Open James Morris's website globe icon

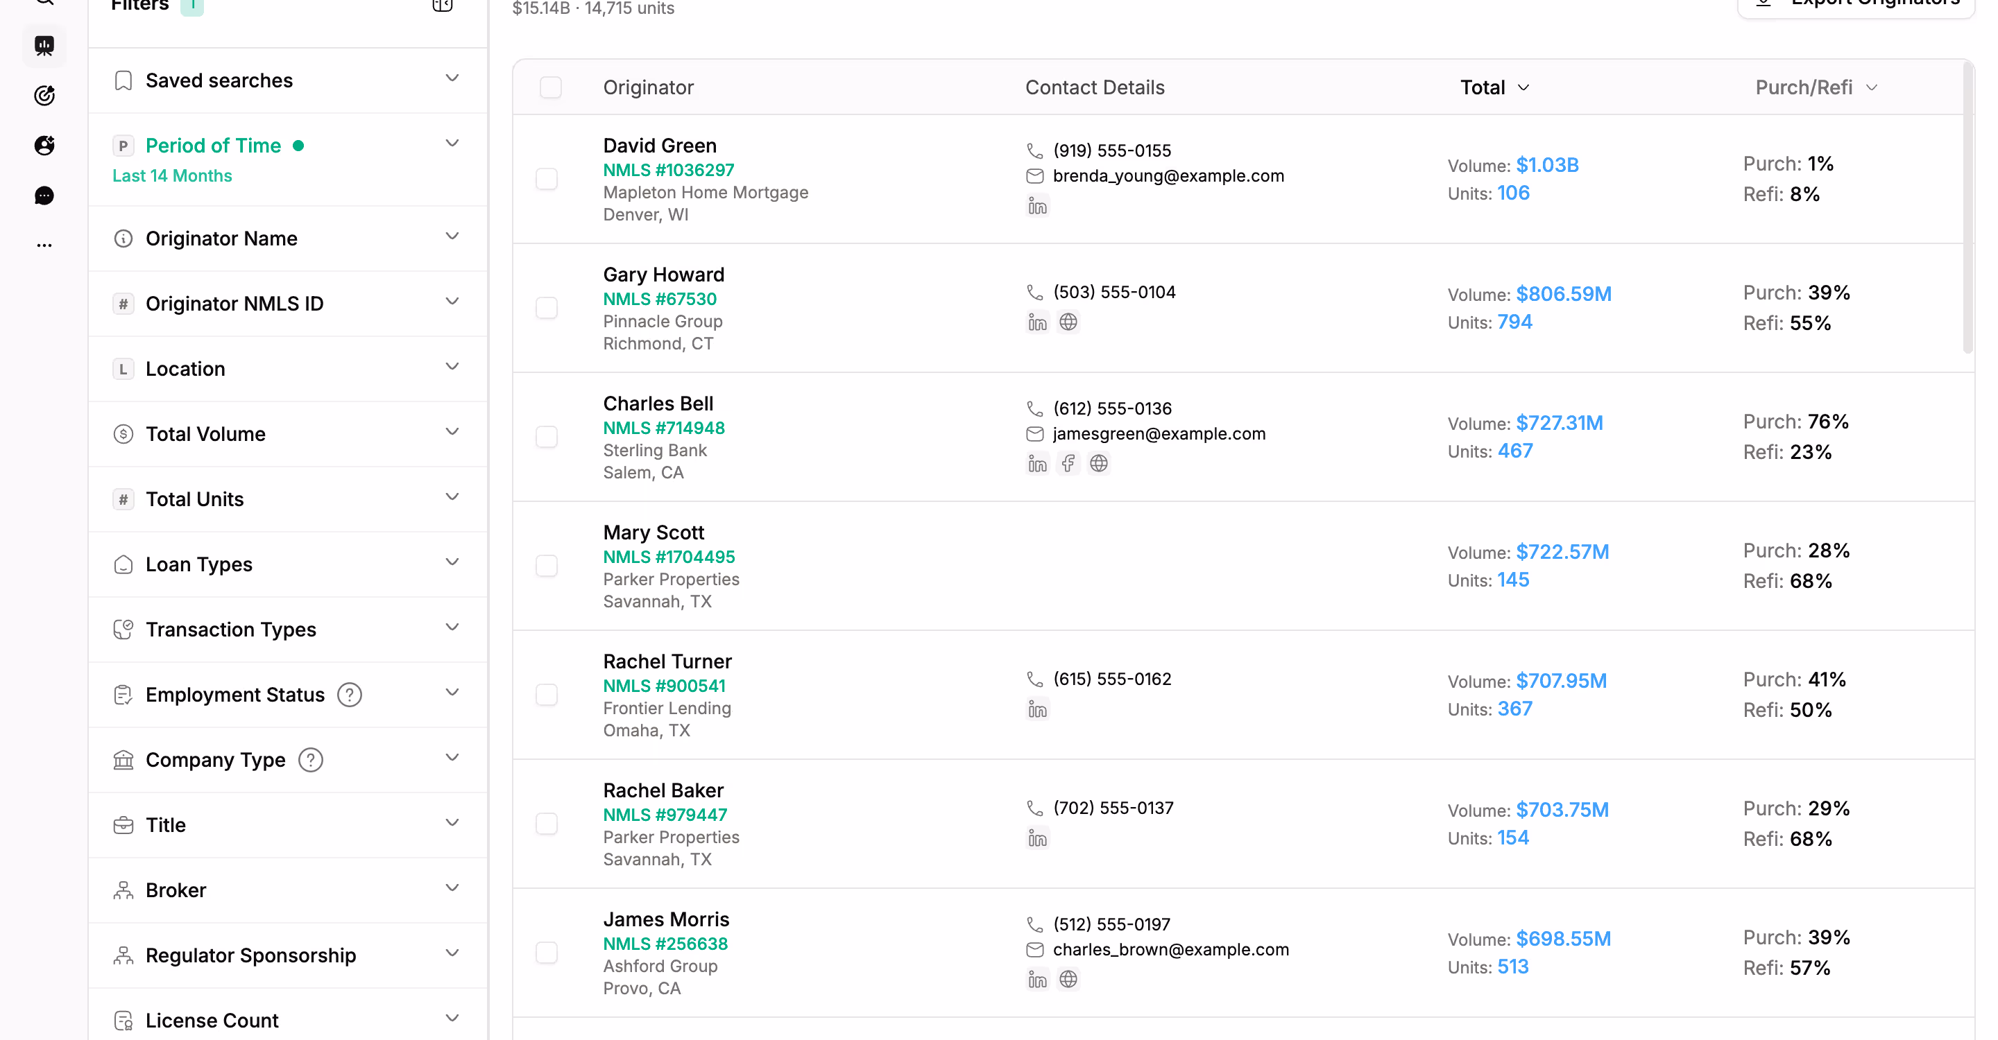[x=1068, y=980]
